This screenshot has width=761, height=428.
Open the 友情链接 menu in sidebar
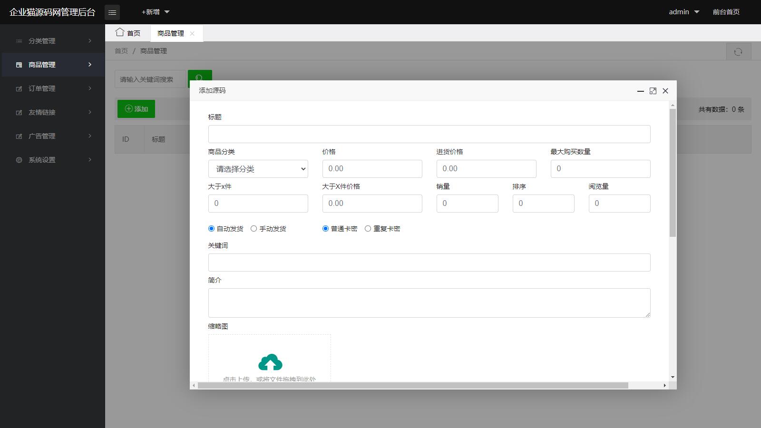43,112
